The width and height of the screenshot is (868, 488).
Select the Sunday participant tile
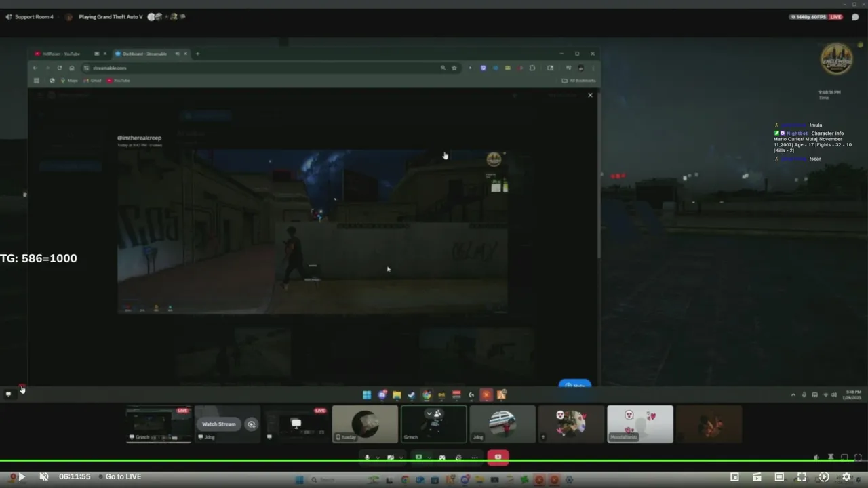click(x=365, y=424)
